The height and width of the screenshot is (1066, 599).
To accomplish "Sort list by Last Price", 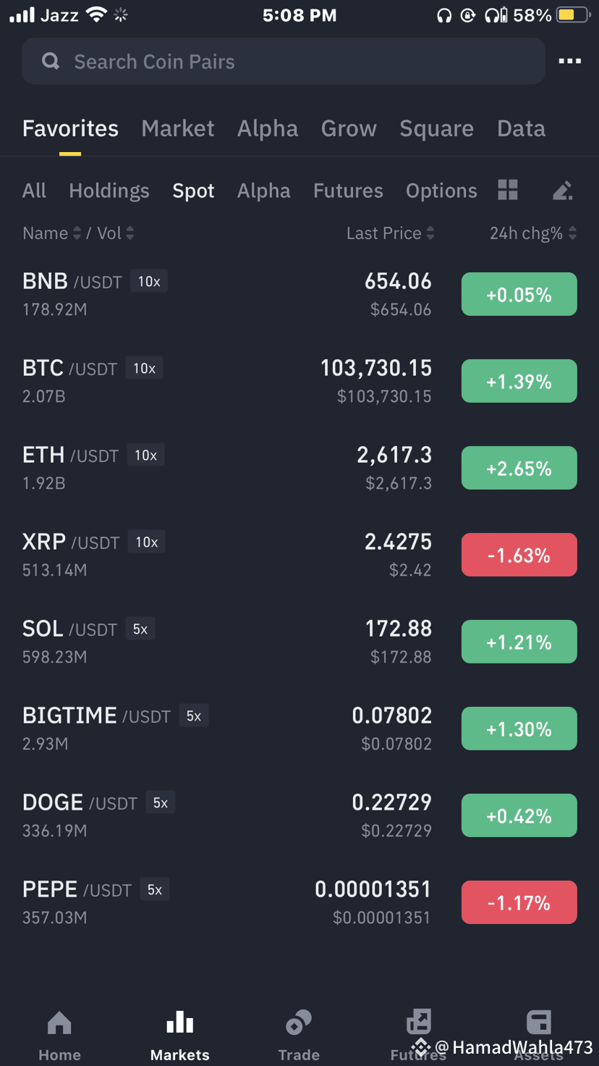I will click(x=390, y=233).
